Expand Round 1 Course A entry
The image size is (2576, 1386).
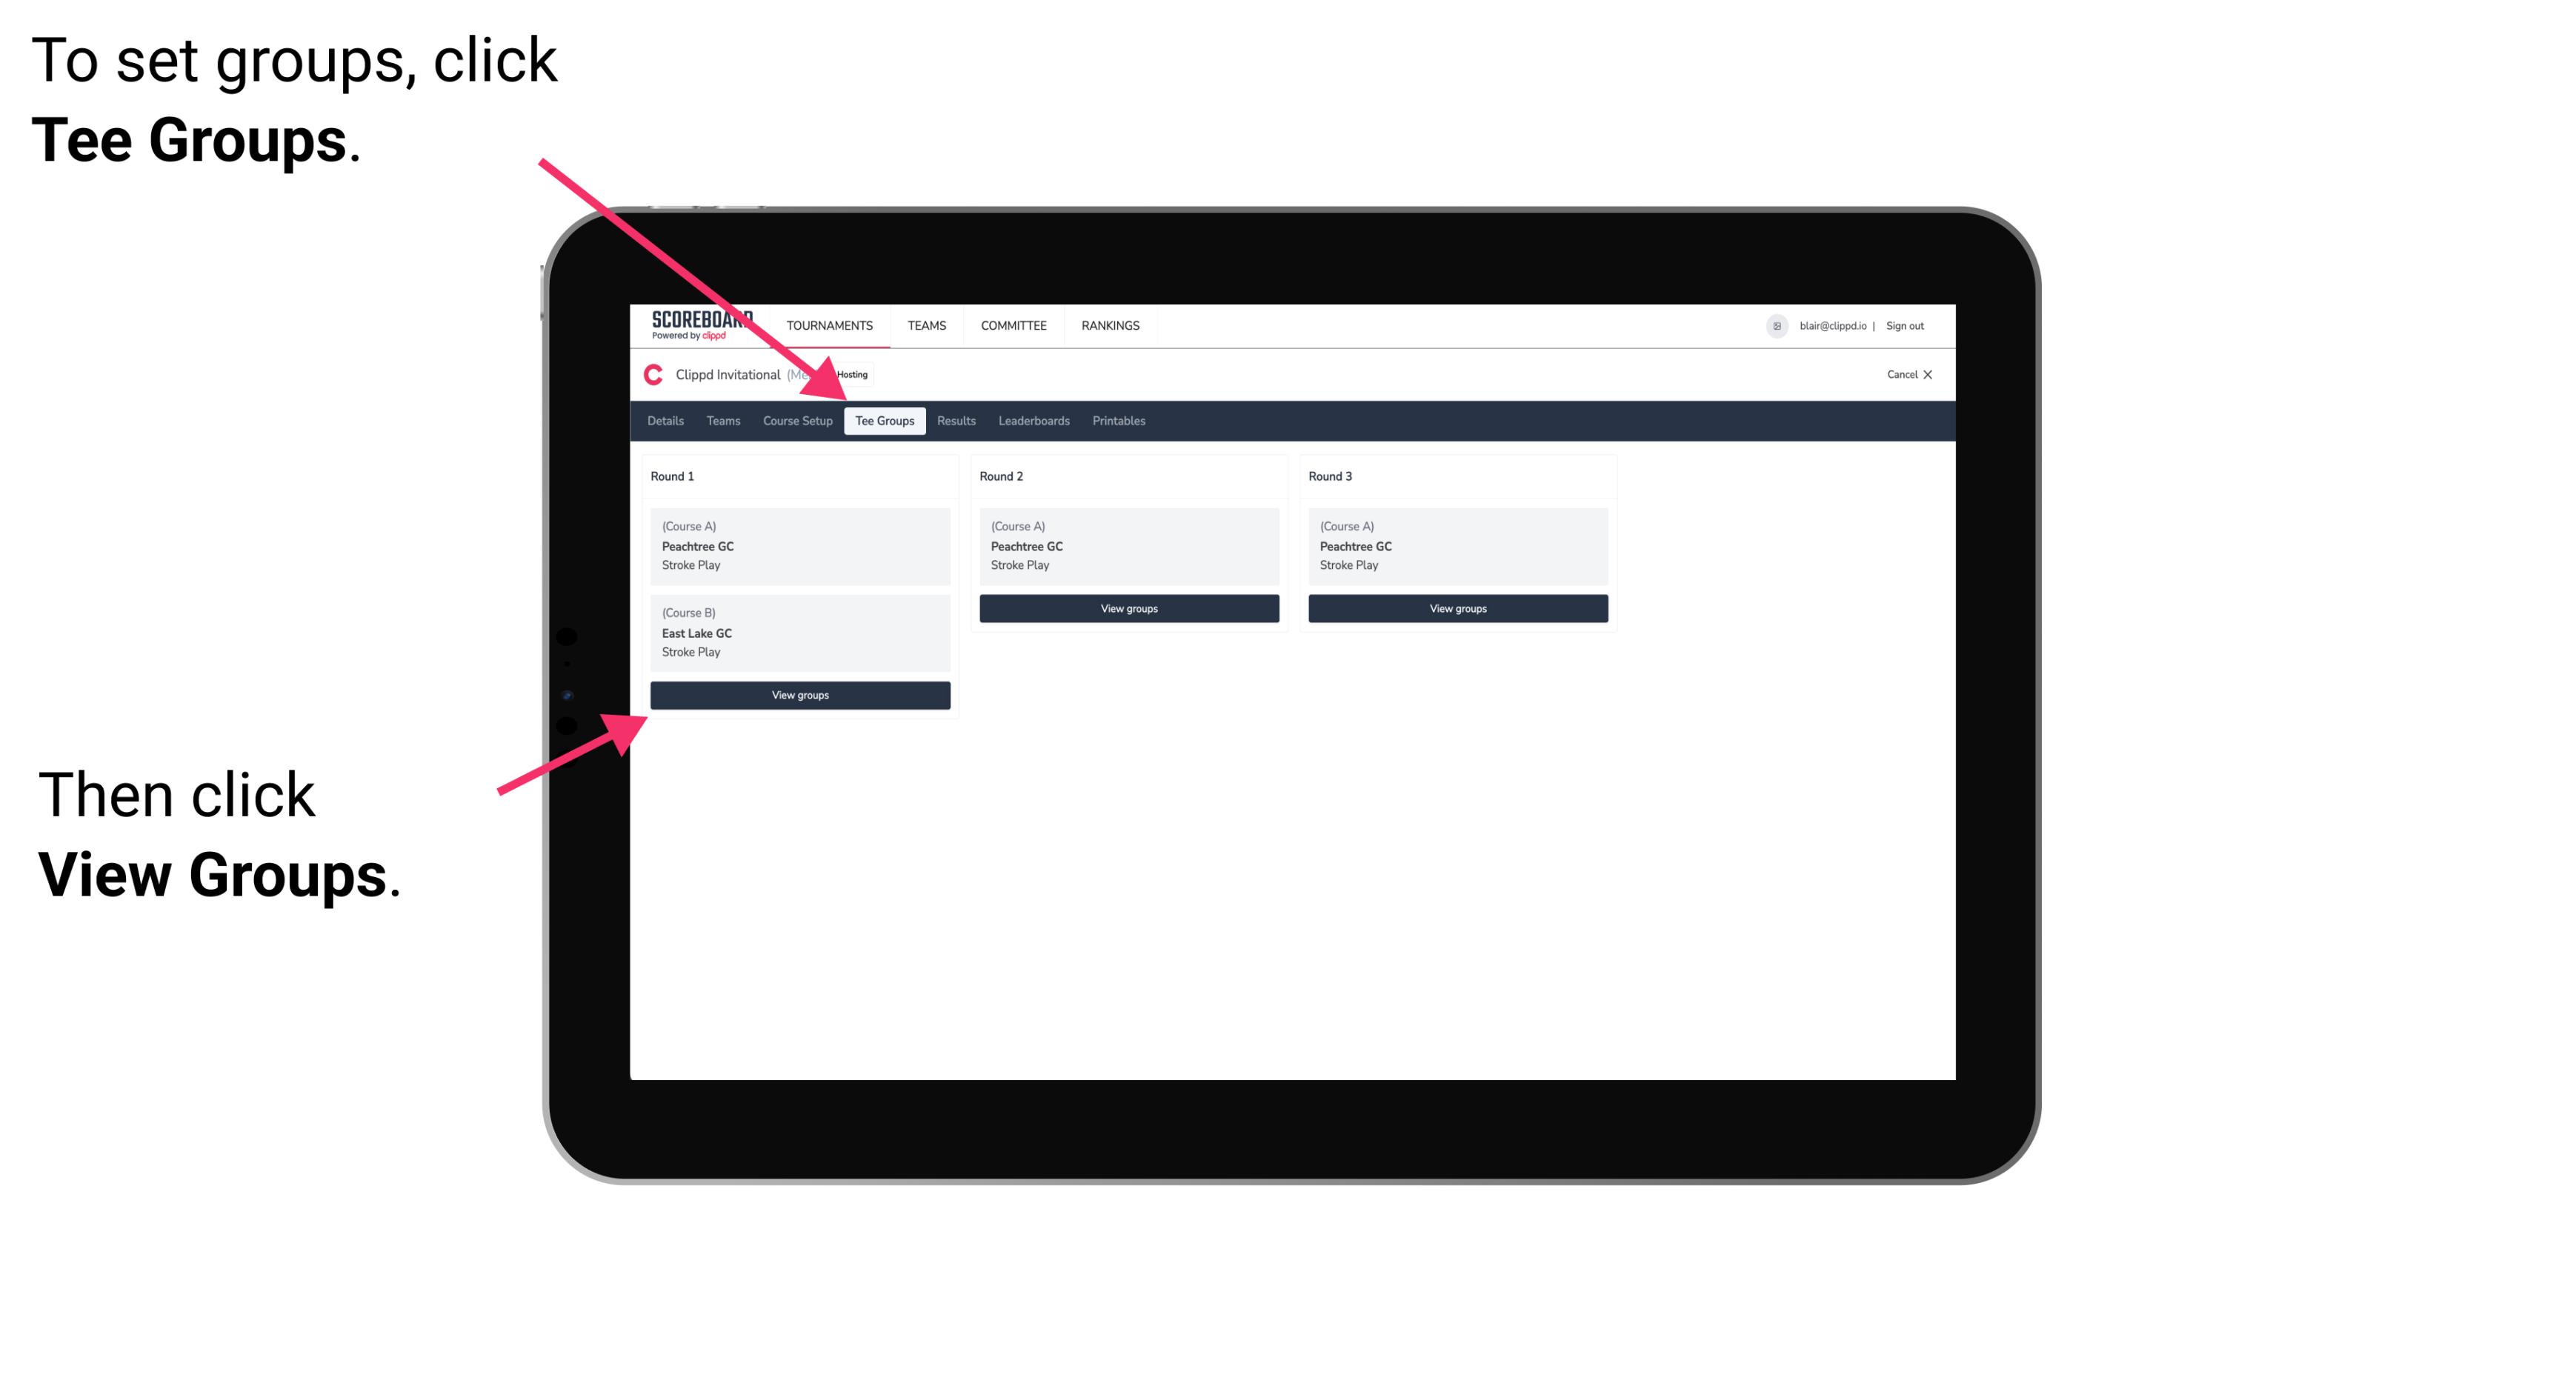click(x=799, y=546)
